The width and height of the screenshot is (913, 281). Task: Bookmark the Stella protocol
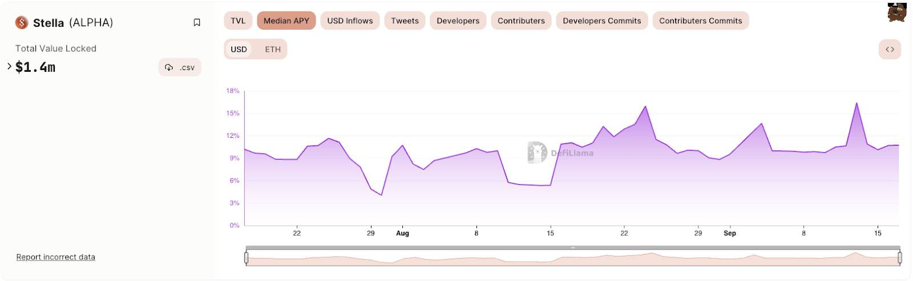[197, 22]
